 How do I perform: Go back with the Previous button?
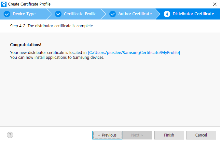(x=107, y=135)
